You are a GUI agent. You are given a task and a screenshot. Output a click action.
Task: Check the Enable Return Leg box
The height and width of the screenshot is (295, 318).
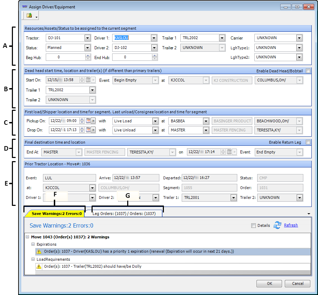tap(308, 142)
